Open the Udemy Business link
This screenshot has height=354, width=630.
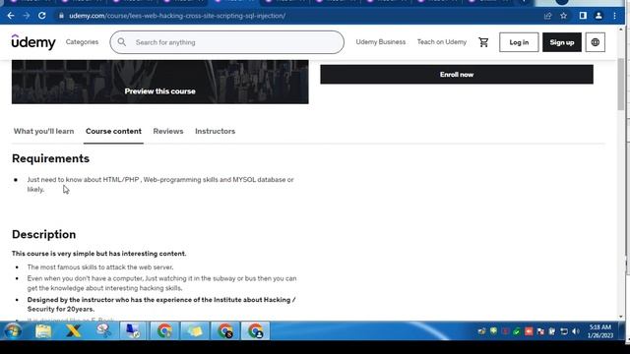click(x=381, y=41)
